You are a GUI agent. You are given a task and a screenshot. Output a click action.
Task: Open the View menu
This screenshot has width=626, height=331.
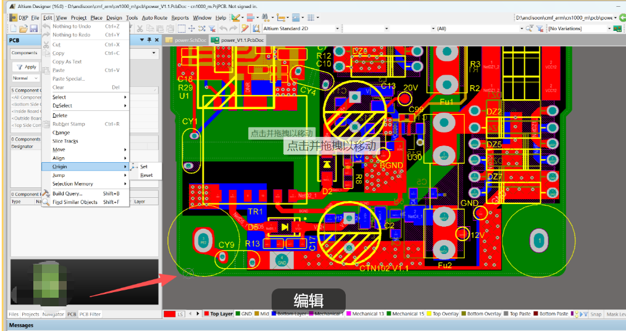point(61,17)
